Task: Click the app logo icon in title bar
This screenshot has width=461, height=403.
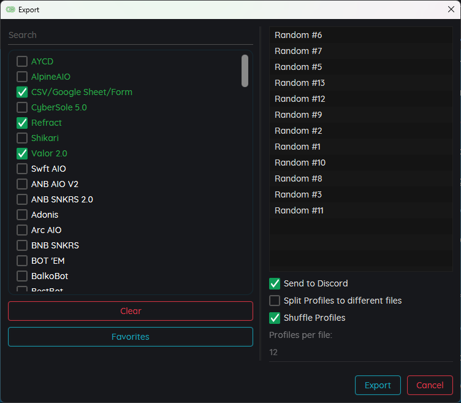Action: [x=10, y=10]
